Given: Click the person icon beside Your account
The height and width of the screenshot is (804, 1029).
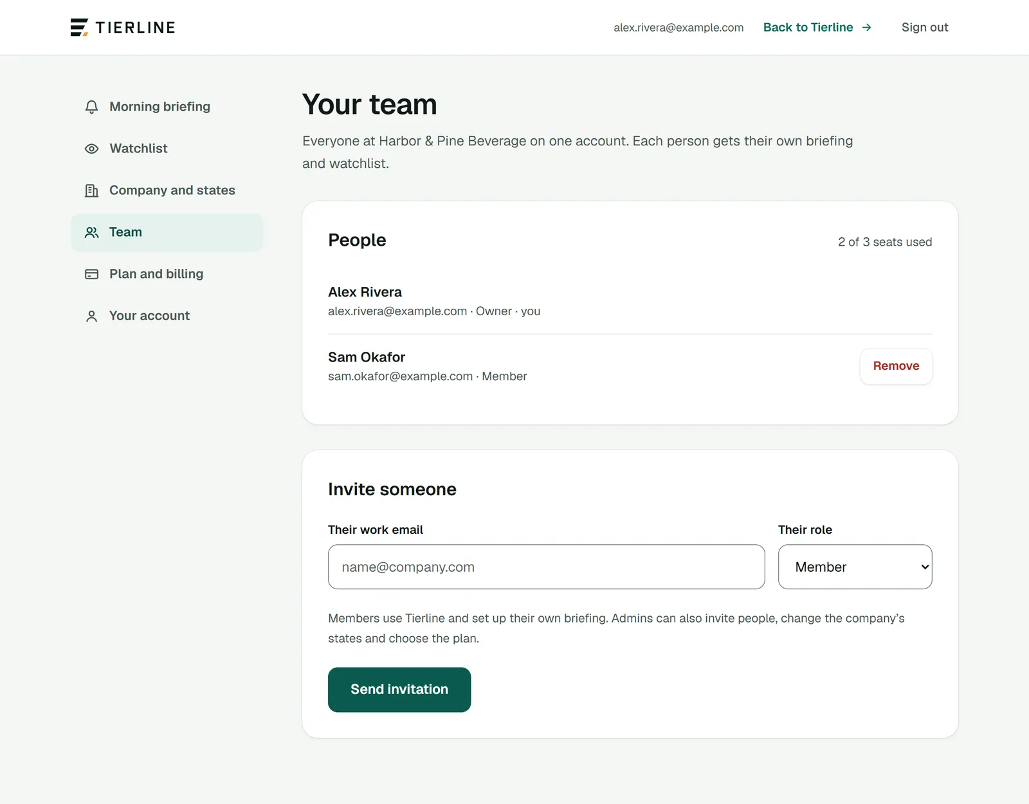Looking at the screenshot, I should (x=92, y=316).
